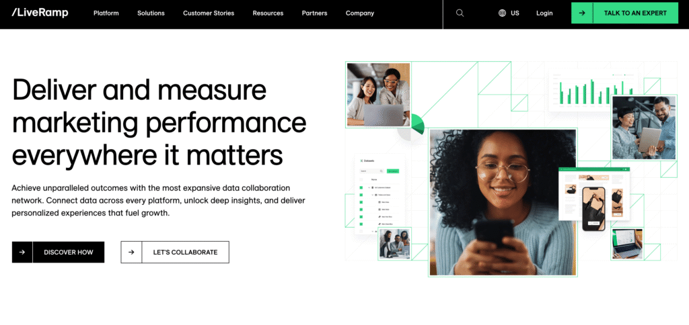The height and width of the screenshot is (325, 689).
Task: Click the LiveRamp logo
Action: pos(40,13)
